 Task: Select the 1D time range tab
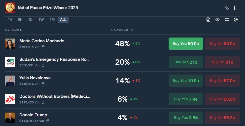tap(30, 20)
